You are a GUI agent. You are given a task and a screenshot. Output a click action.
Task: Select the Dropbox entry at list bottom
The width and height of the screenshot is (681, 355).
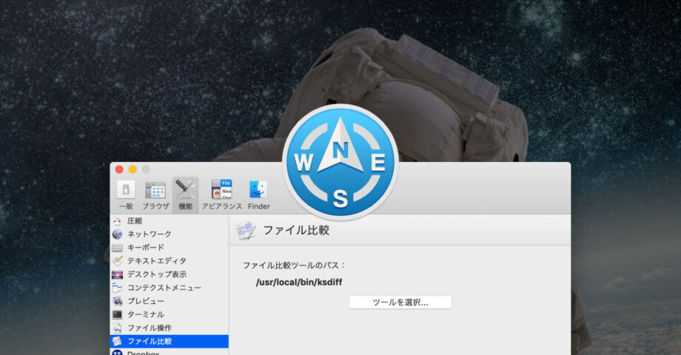[143, 353]
